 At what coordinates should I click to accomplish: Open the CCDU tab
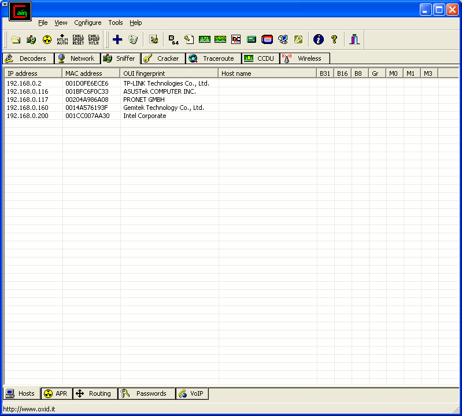pos(260,58)
